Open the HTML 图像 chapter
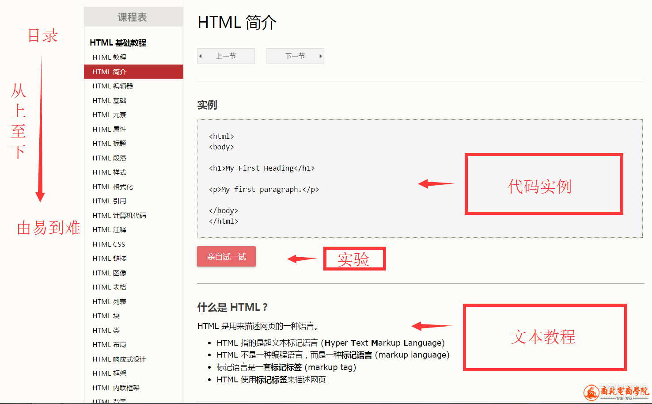Screen dimensions: 652x404 109,273
